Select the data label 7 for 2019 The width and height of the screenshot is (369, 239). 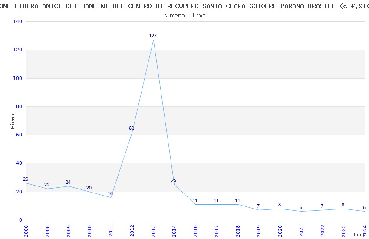click(x=258, y=206)
